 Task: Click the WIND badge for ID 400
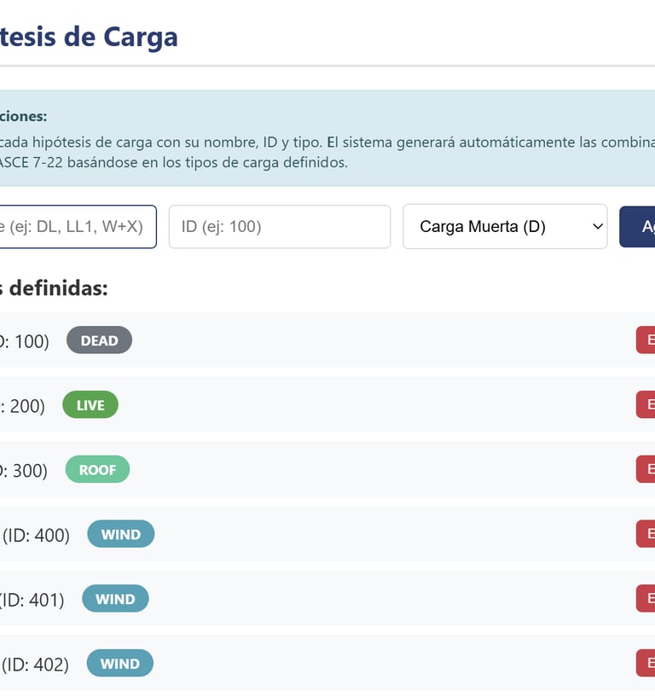(x=120, y=535)
